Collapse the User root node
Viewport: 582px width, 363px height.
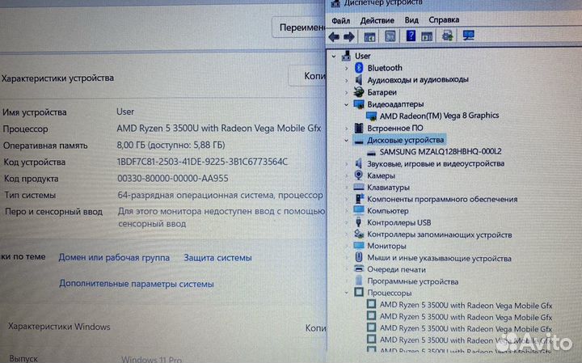tap(334, 57)
